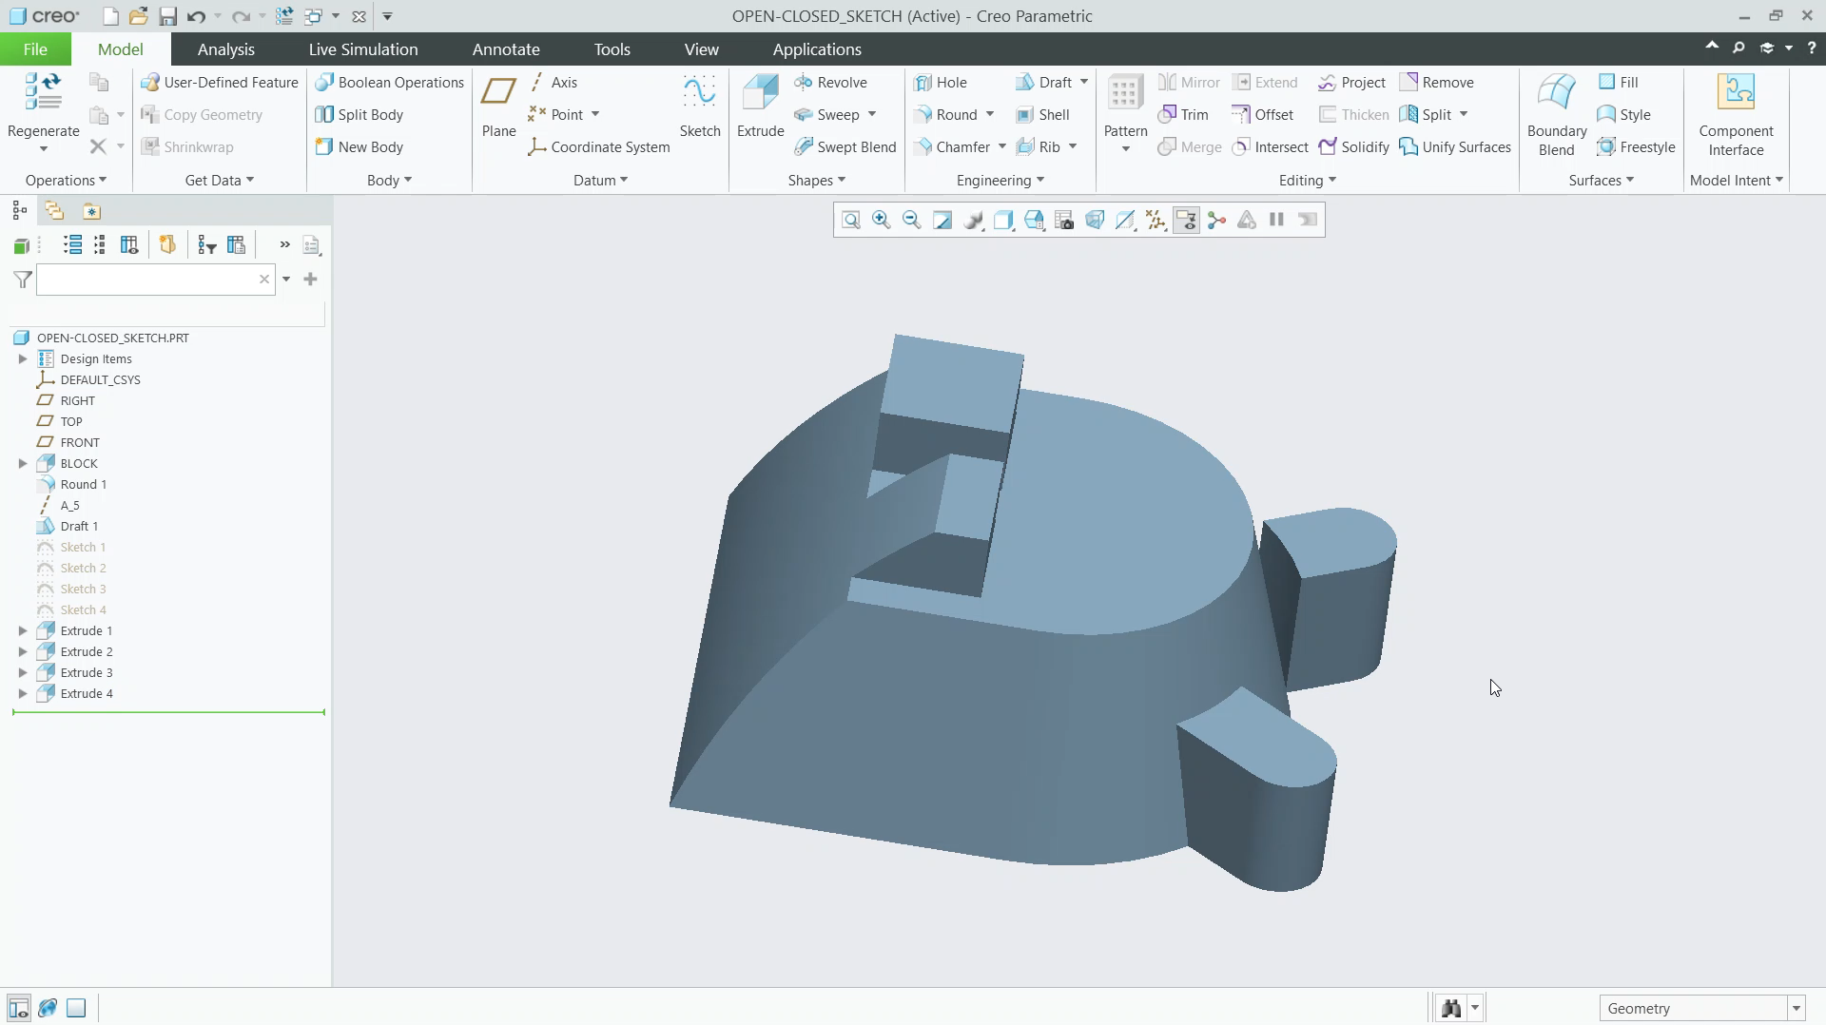Click the Revolve feature icon

803,83
